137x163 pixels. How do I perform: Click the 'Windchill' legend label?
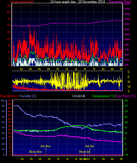coord(79,96)
